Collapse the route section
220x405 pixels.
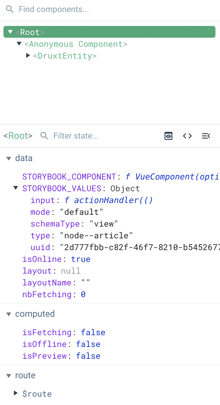tap(8, 375)
